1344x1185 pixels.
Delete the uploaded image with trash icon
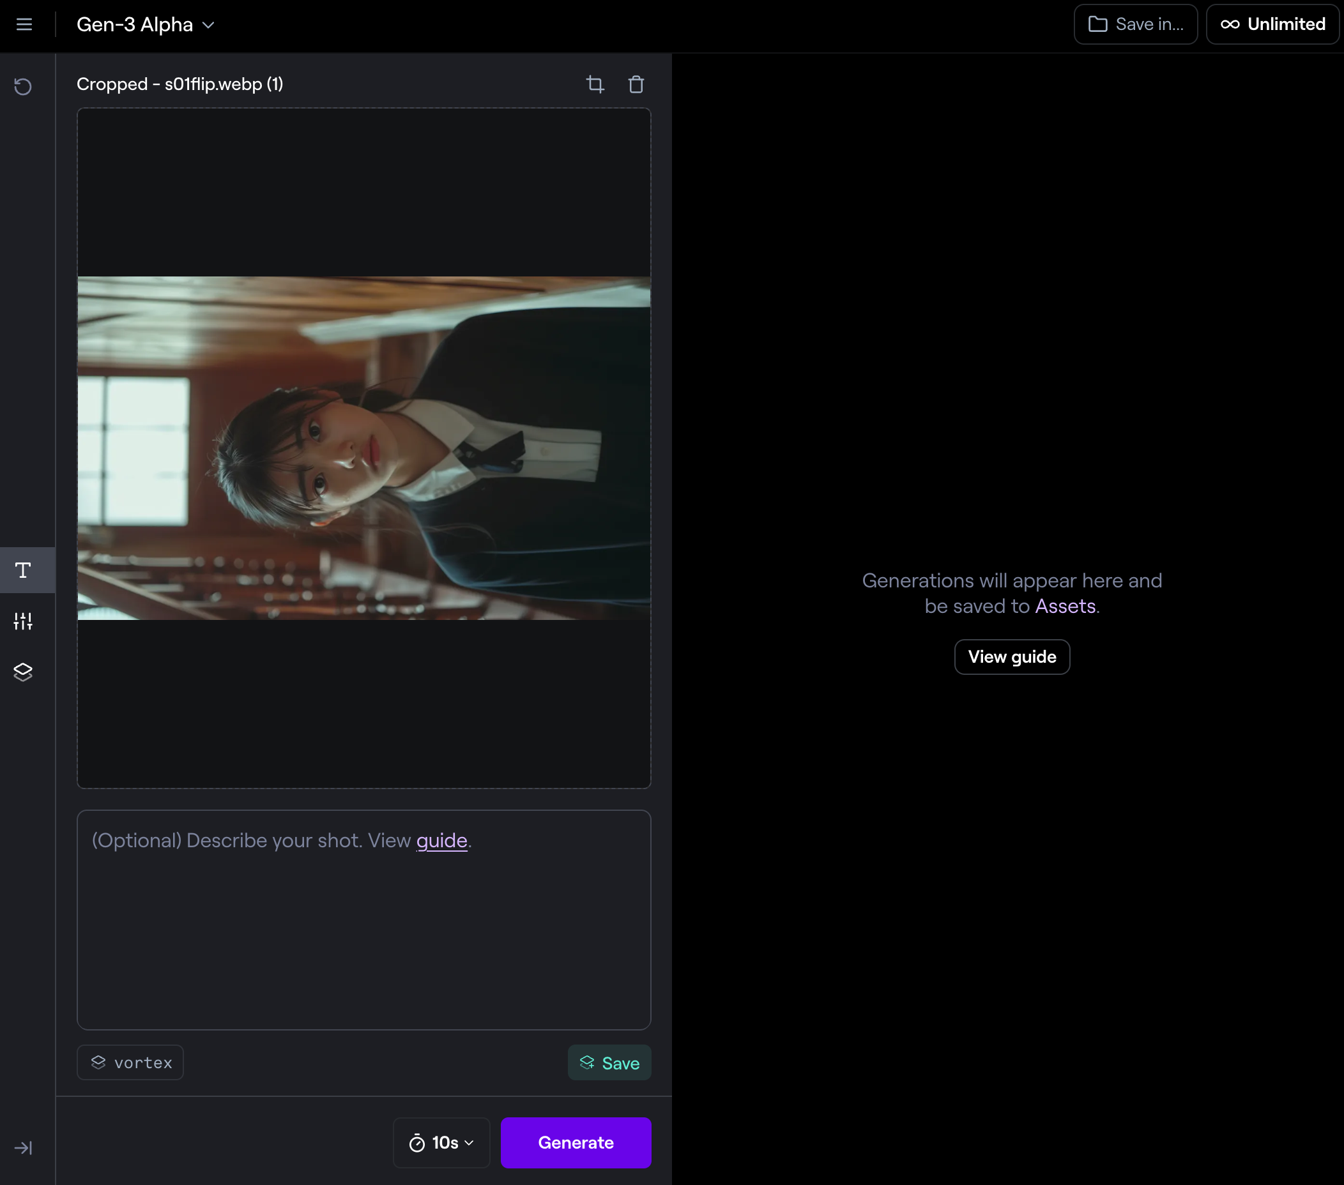point(636,84)
